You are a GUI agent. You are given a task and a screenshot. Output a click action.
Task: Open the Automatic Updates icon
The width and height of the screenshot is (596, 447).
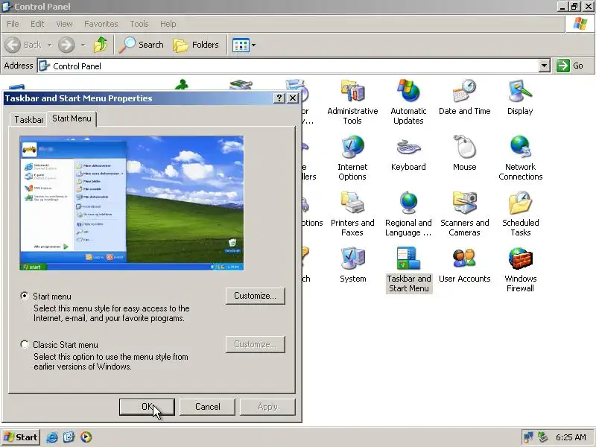408,102
